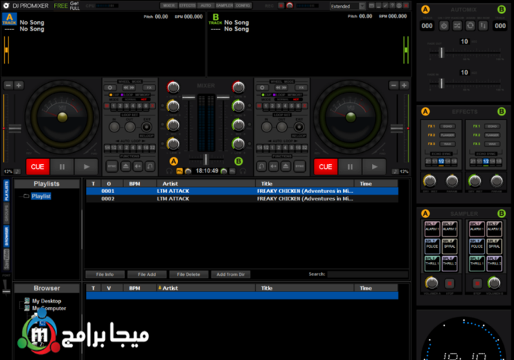Viewport: 514px width, 360px height.
Task: Click the File Add button
Action: coord(147,274)
